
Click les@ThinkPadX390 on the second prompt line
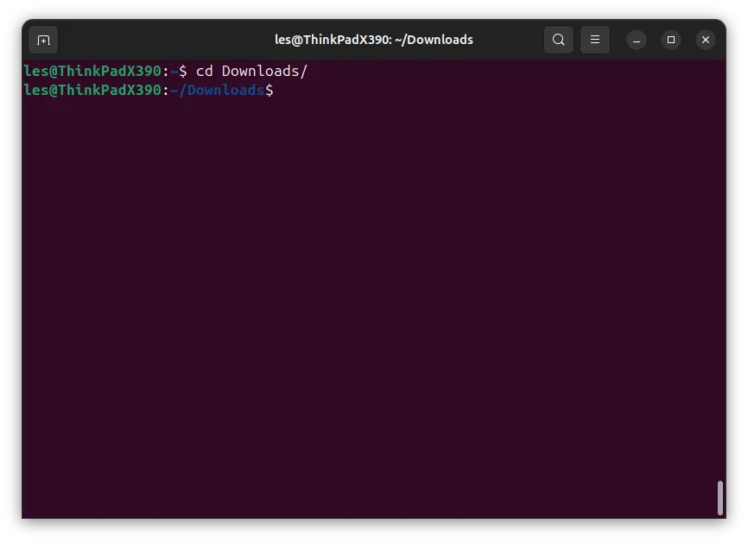tap(92, 90)
